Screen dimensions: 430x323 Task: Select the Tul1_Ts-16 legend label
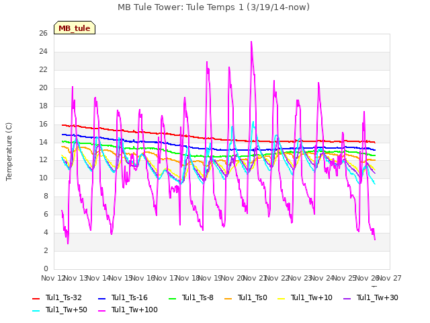point(130,297)
